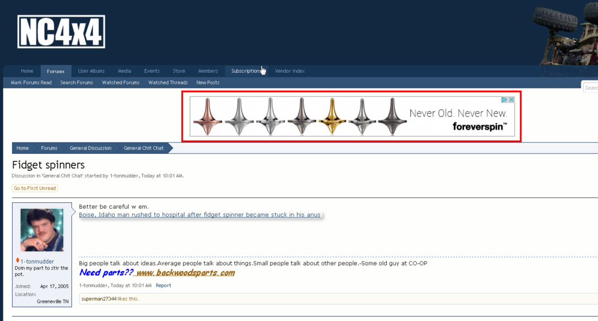
Task: Close the foreverspin ad with X icon
Action: tap(511, 100)
